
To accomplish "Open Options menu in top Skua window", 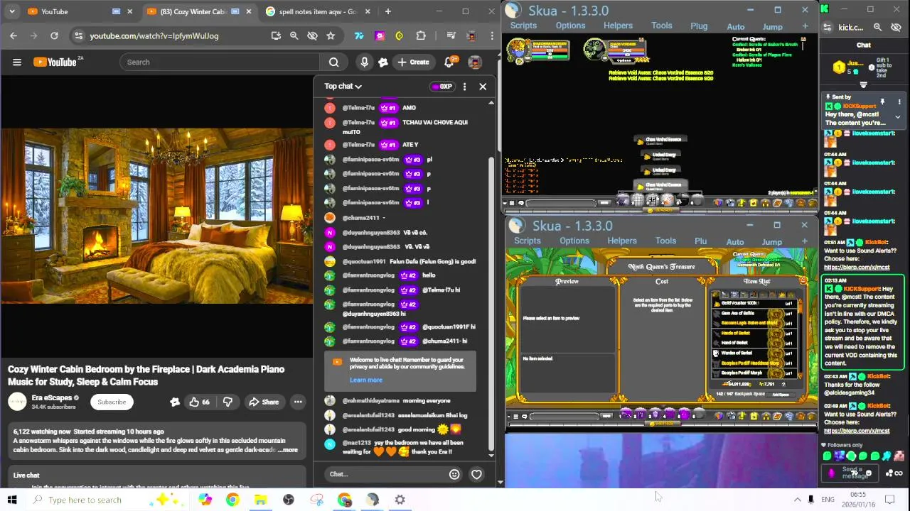I will [x=570, y=26].
